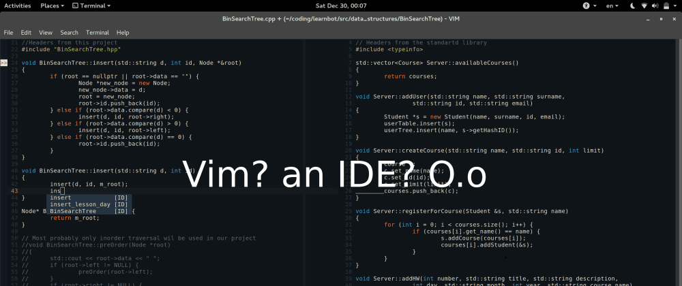Click the 'root = new_node;' line
This screenshot has width=682, height=286.
pyautogui.click(x=106, y=97)
